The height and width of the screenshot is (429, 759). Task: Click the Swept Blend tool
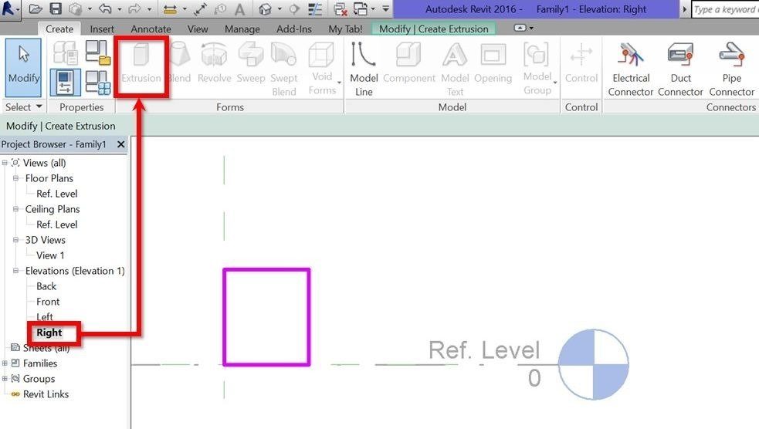coord(283,69)
